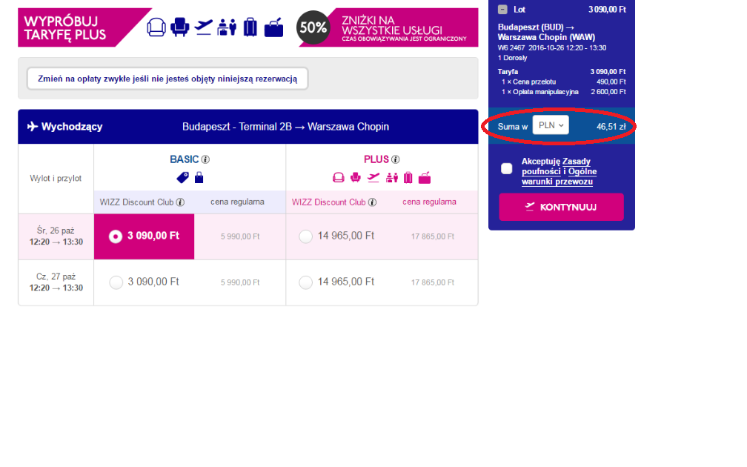Click the ZNIŻKI NA WSZYSTKIE USŁUGI banner
The height and width of the screenshot is (467, 747).
click(x=389, y=27)
